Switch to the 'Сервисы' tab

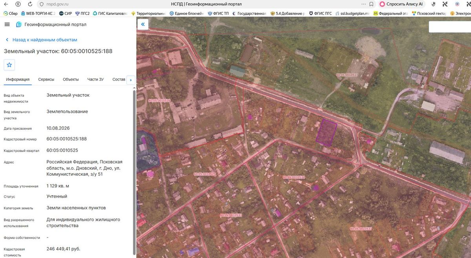46,80
